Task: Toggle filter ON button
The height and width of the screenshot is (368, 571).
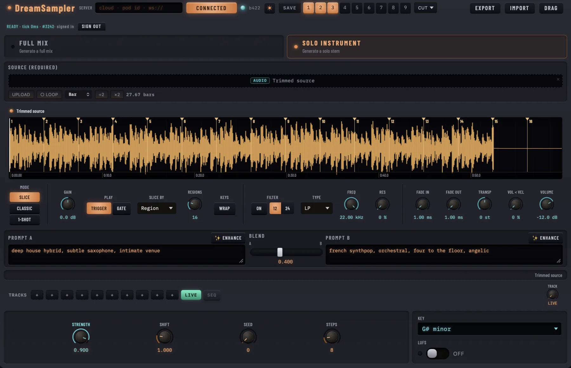Action: (x=259, y=208)
